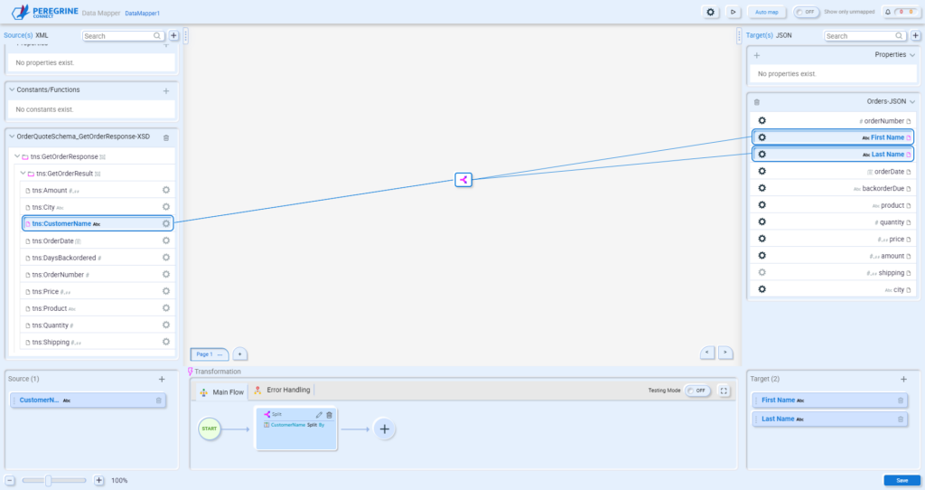Collapse the Constants/Functions section
The width and height of the screenshot is (925, 490).
(x=12, y=90)
